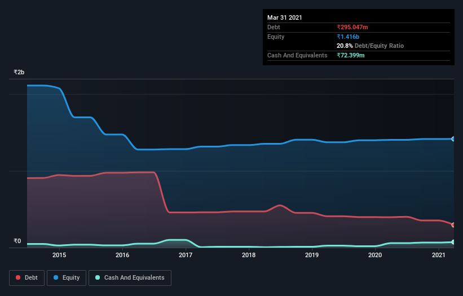Click the ₹1.416b equity value
The image size is (463, 296).
tap(348, 37)
